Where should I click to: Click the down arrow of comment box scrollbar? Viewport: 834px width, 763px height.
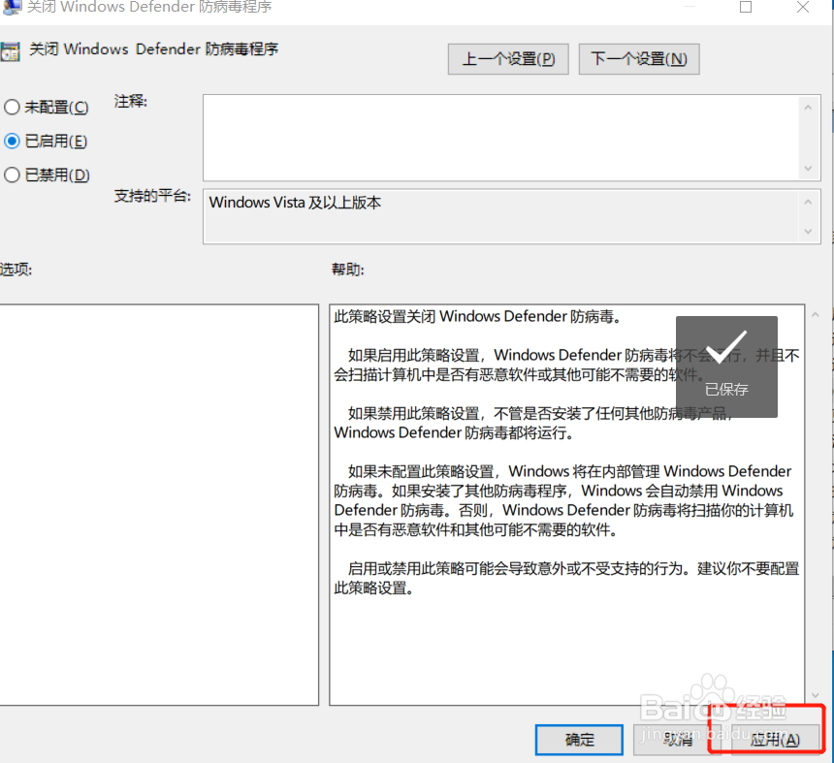point(809,169)
